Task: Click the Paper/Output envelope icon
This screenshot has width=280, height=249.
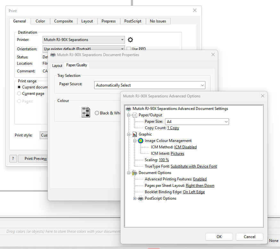Action: point(135,115)
